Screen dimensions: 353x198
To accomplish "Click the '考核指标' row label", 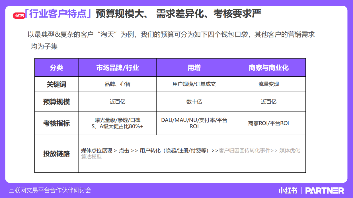I will [57, 123].
